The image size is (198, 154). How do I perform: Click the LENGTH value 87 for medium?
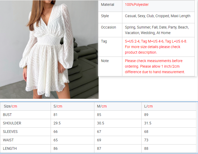coord(99,149)
